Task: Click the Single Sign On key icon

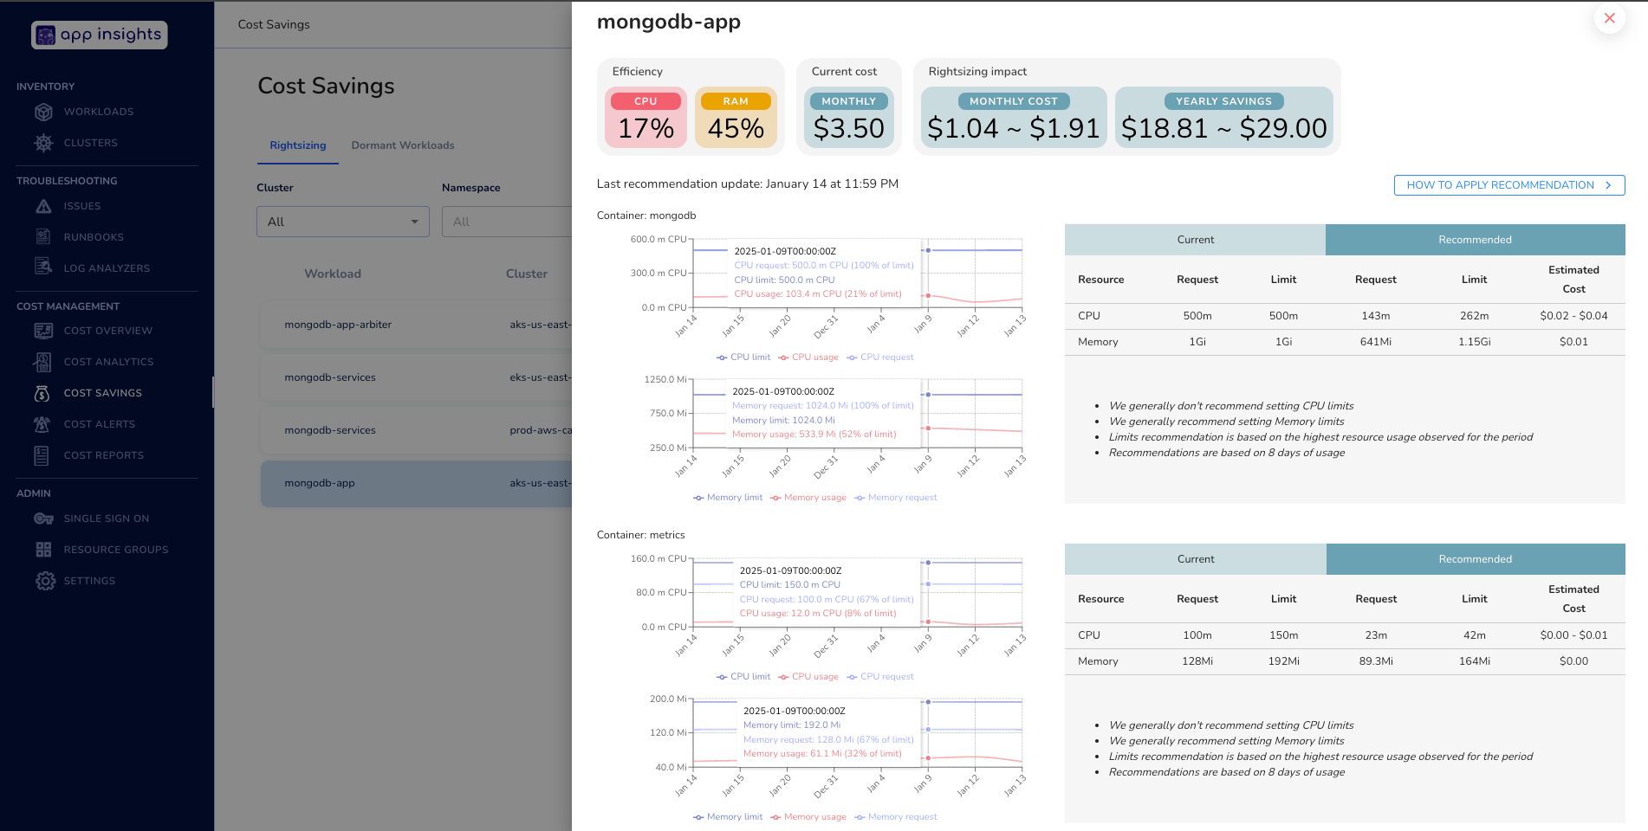Action: [x=43, y=519]
